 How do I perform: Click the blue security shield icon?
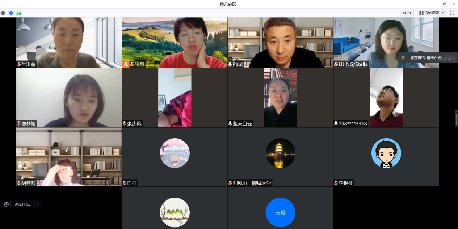click(11, 13)
